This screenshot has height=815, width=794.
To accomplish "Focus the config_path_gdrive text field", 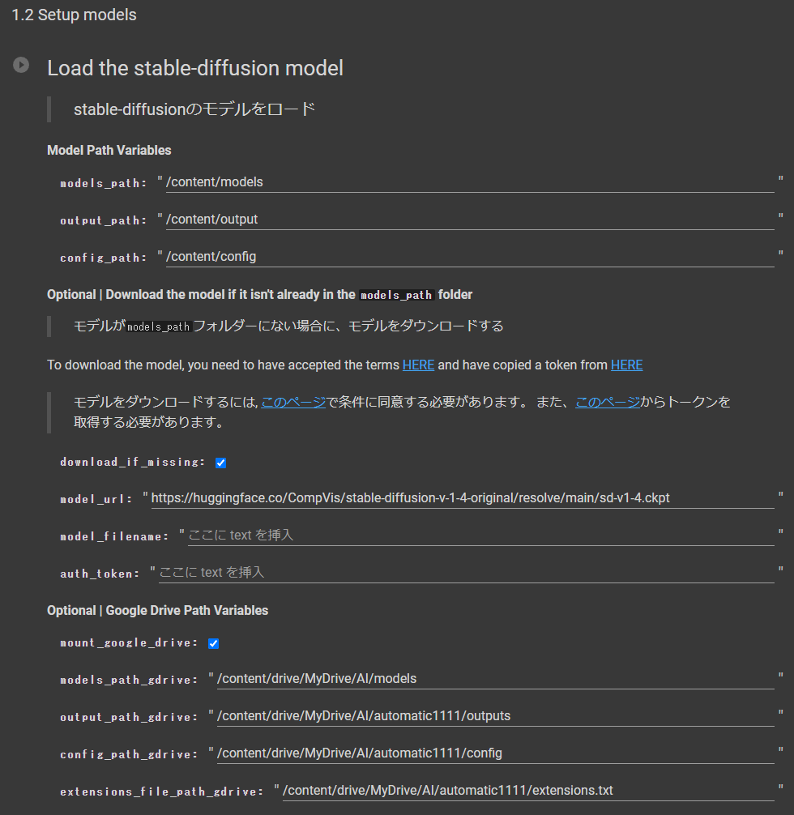I will coord(495,753).
